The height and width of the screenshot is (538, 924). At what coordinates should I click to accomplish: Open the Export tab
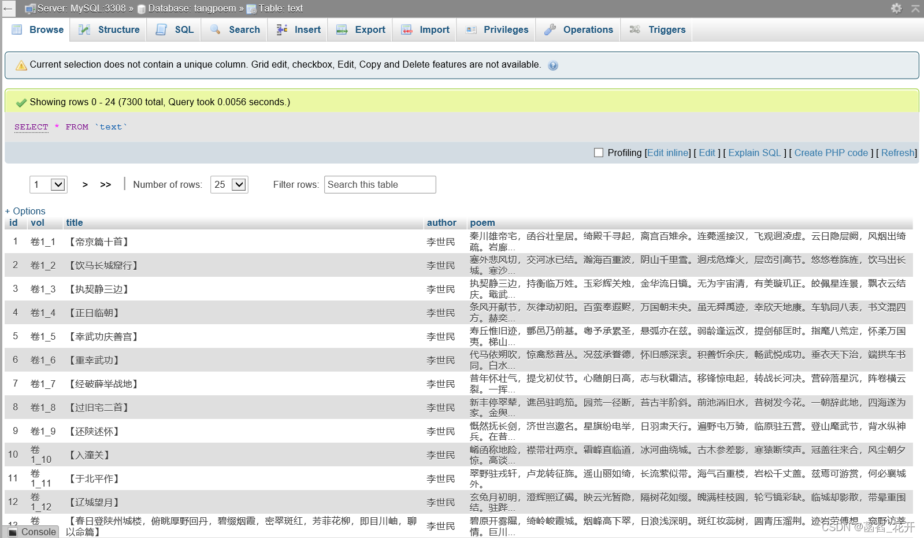[x=361, y=29]
